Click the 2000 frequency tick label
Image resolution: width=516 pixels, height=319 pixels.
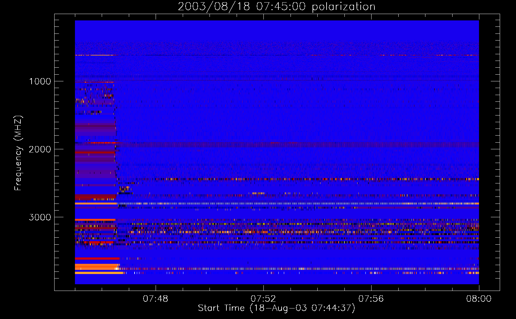point(40,149)
